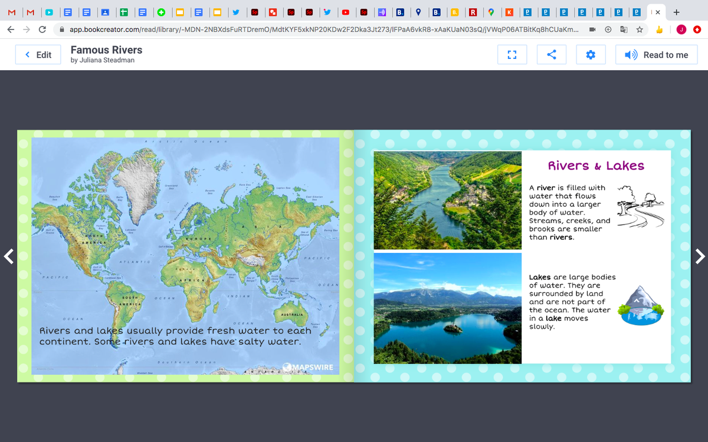Click the lake with island photo
This screenshot has height=442, width=708.
(x=447, y=308)
